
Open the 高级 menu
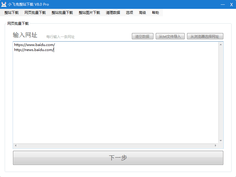pos(142,13)
